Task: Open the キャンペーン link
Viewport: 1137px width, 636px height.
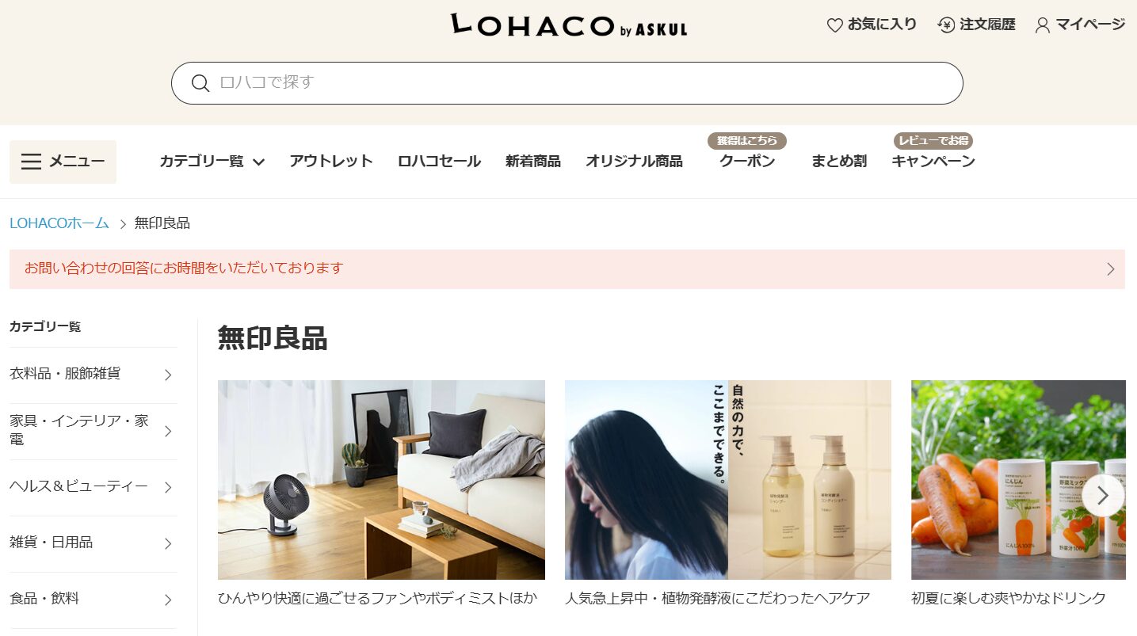Action: click(933, 162)
